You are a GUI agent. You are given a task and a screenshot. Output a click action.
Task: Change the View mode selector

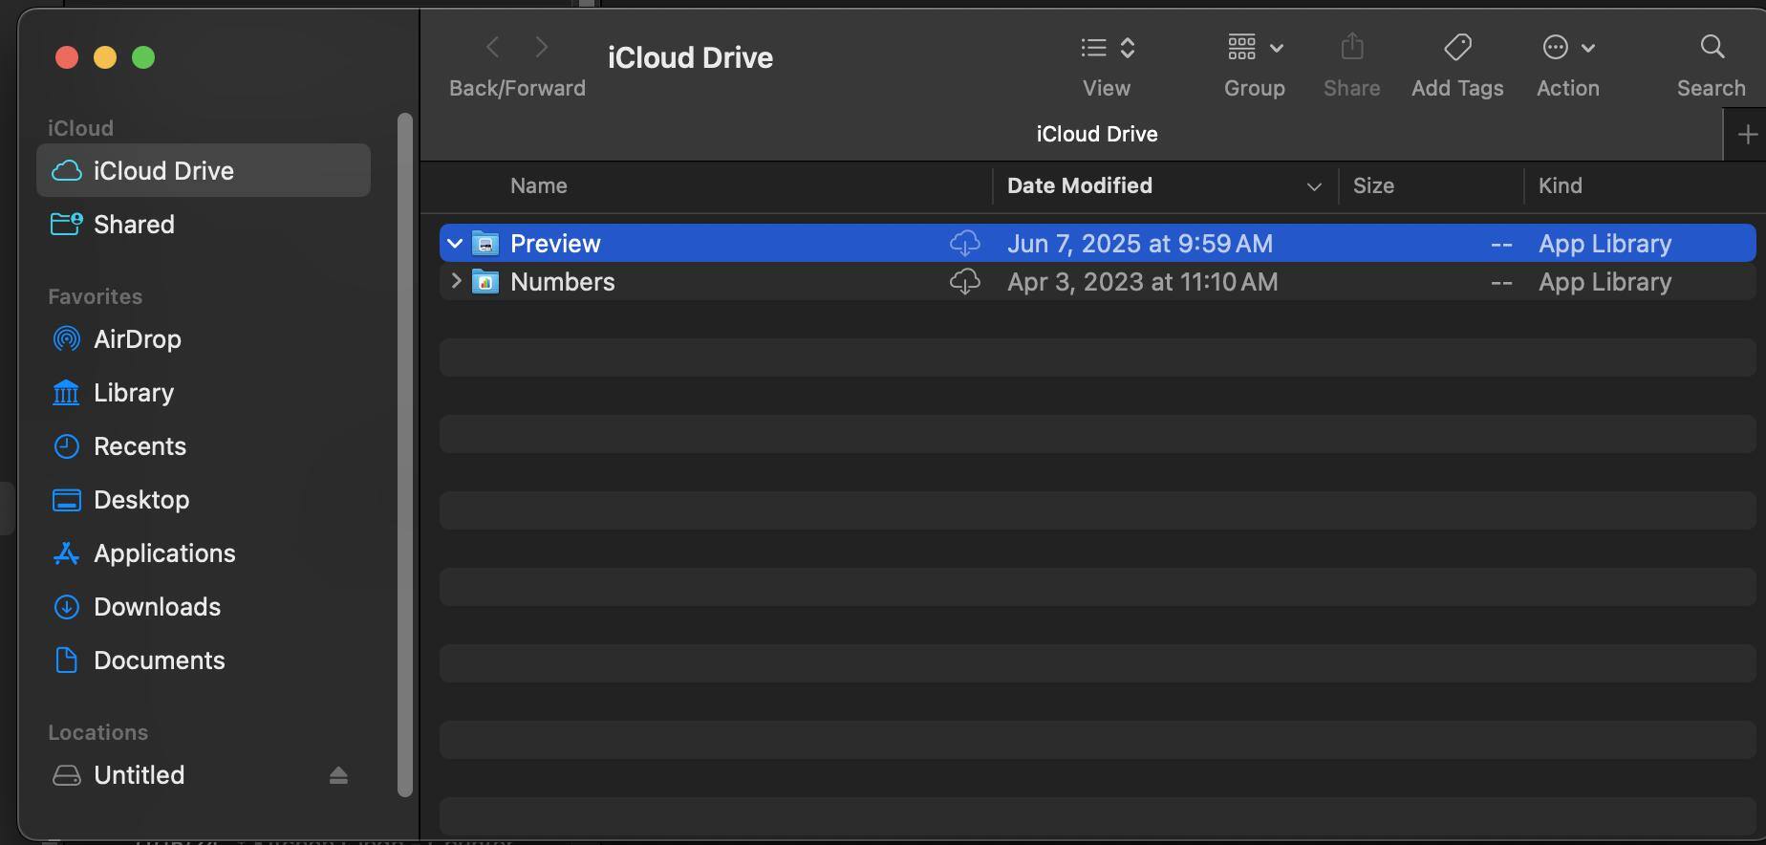coord(1107,47)
